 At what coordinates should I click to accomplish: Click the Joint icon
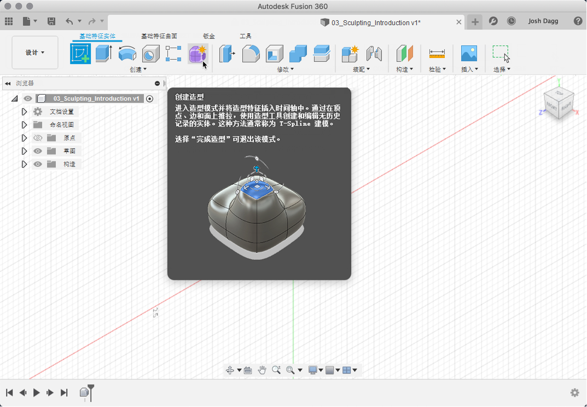click(374, 54)
